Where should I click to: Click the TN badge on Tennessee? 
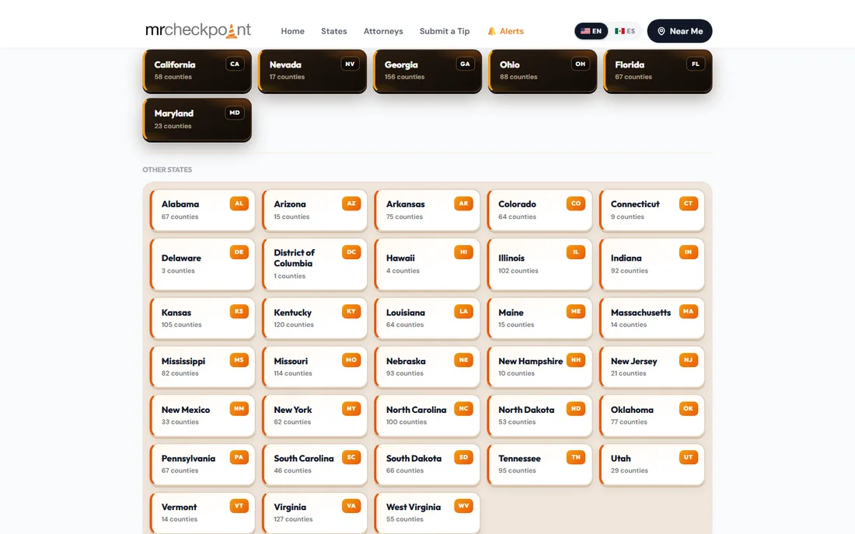click(x=576, y=457)
